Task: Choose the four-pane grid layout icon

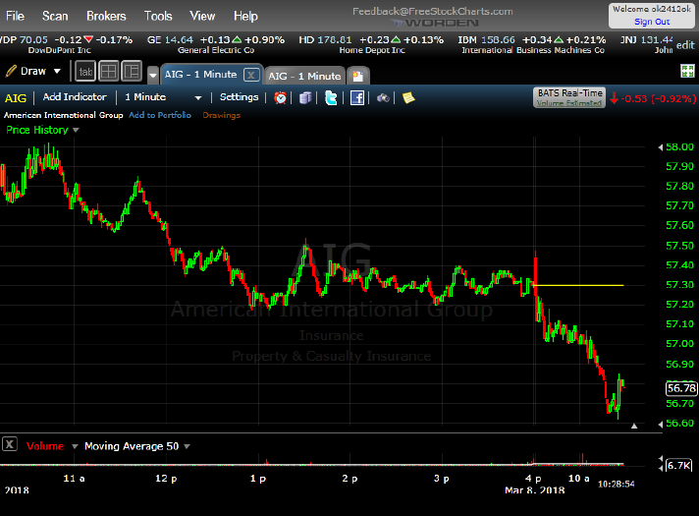Action: click(x=108, y=72)
